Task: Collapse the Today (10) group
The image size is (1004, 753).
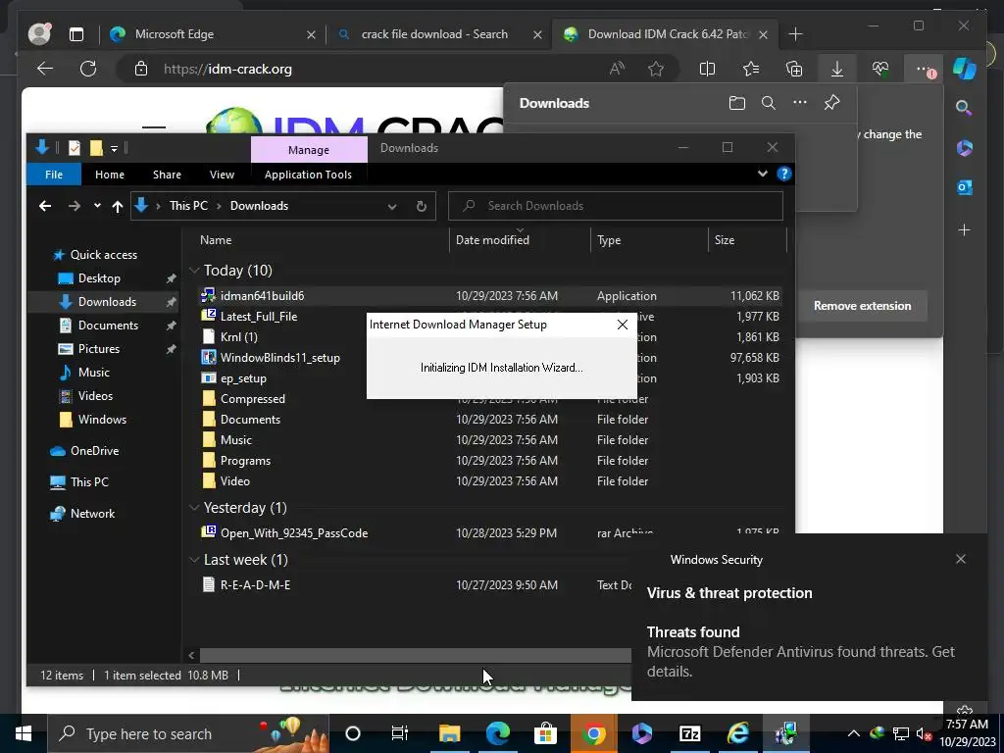Action: pos(194,271)
